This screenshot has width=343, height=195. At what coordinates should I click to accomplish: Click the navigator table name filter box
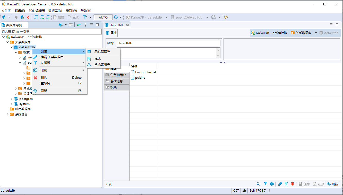click(x=52, y=31)
